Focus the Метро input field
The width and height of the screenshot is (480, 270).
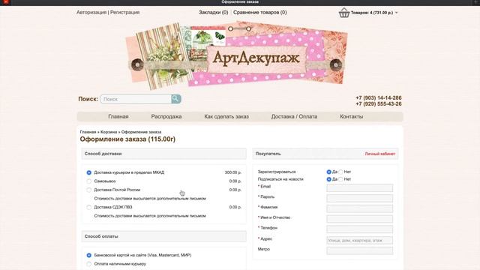(x=360, y=250)
